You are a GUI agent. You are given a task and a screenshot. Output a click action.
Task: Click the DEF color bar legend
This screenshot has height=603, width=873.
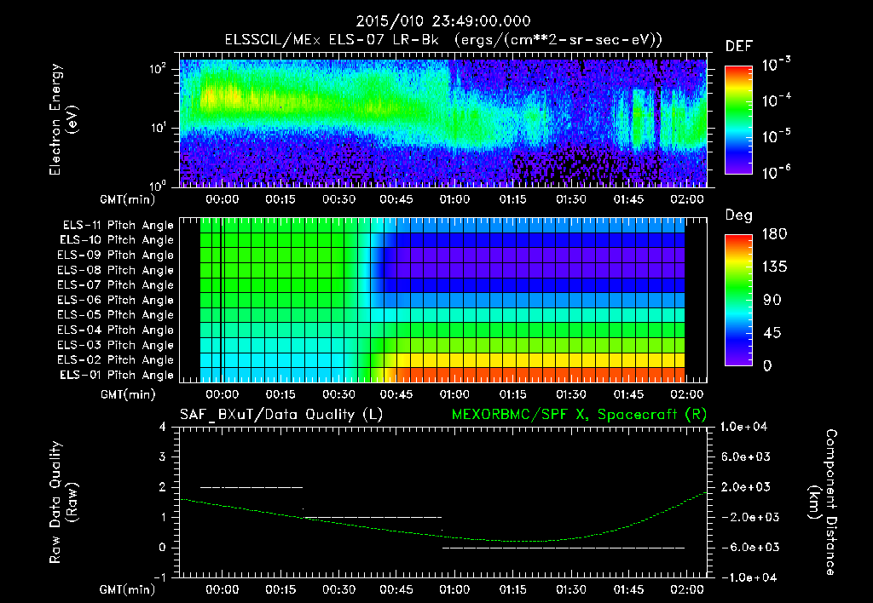[x=738, y=119]
